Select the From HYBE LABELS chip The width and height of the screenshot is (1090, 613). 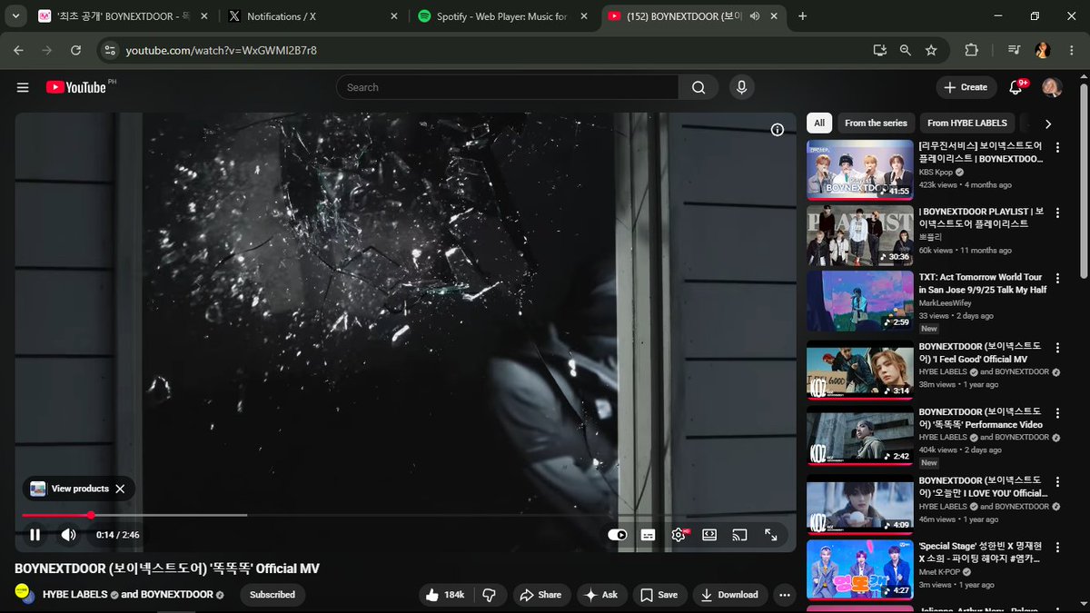(x=967, y=124)
